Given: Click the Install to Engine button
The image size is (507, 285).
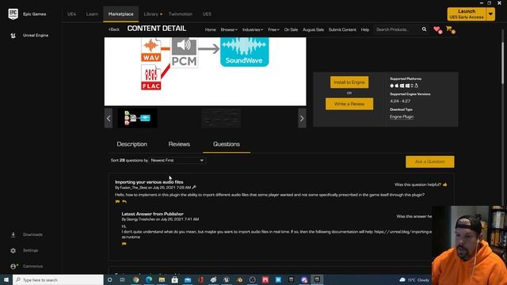Looking at the screenshot, I should click(x=349, y=82).
